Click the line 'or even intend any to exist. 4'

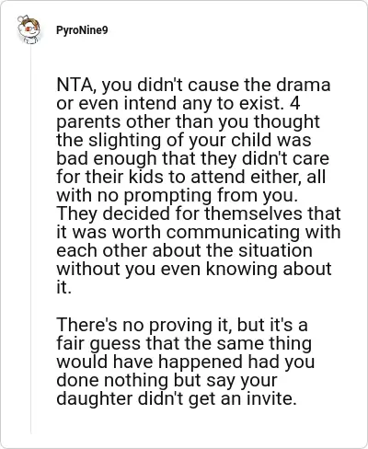click(x=178, y=103)
